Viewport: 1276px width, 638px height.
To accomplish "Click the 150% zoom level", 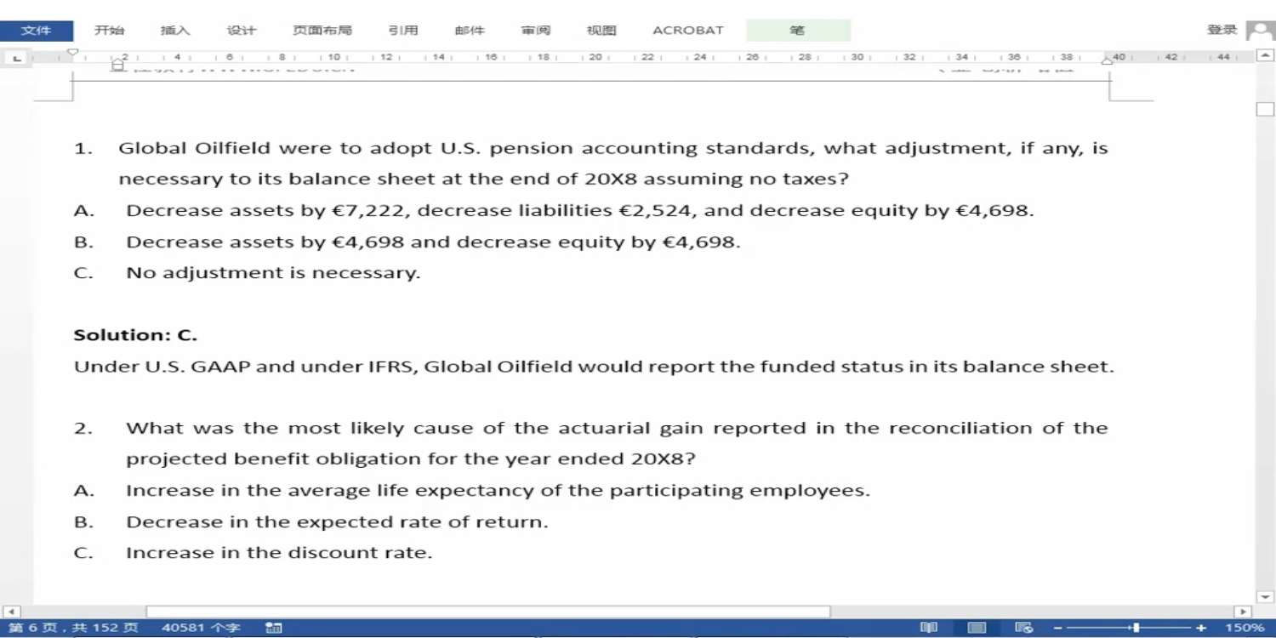I will (1245, 628).
